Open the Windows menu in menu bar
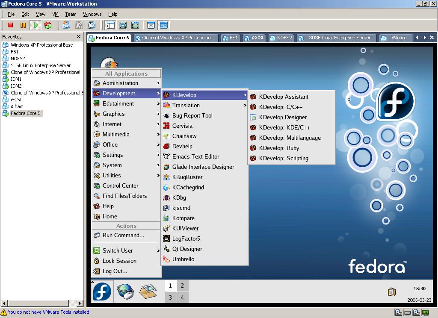The image size is (438, 318). click(92, 14)
